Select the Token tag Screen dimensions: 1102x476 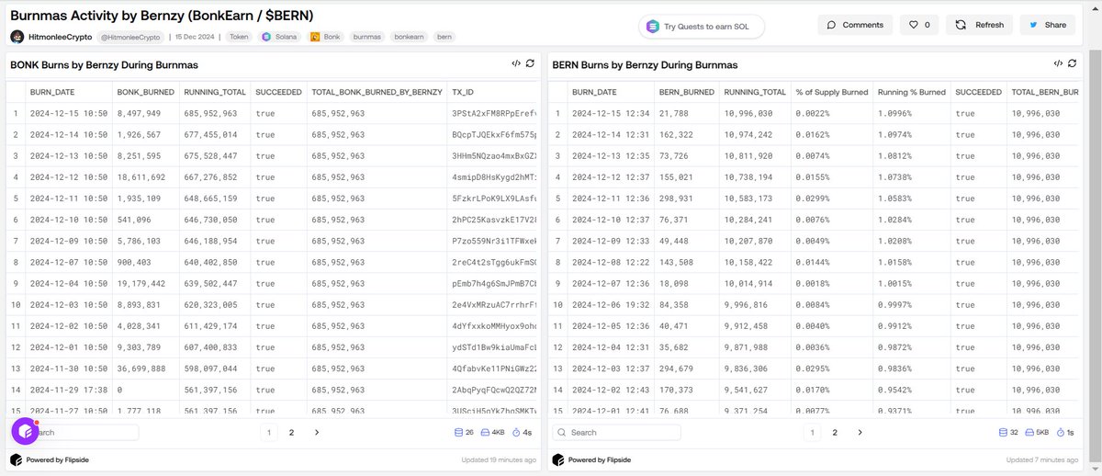pyautogui.click(x=239, y=37)
